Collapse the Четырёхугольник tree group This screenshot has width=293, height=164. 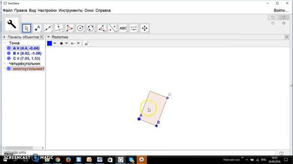pos(5,64)
